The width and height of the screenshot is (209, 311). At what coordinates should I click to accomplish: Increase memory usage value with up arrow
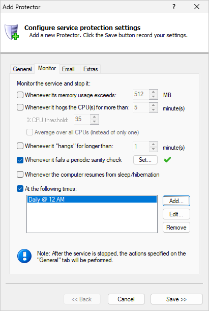[x=154, y=92]
